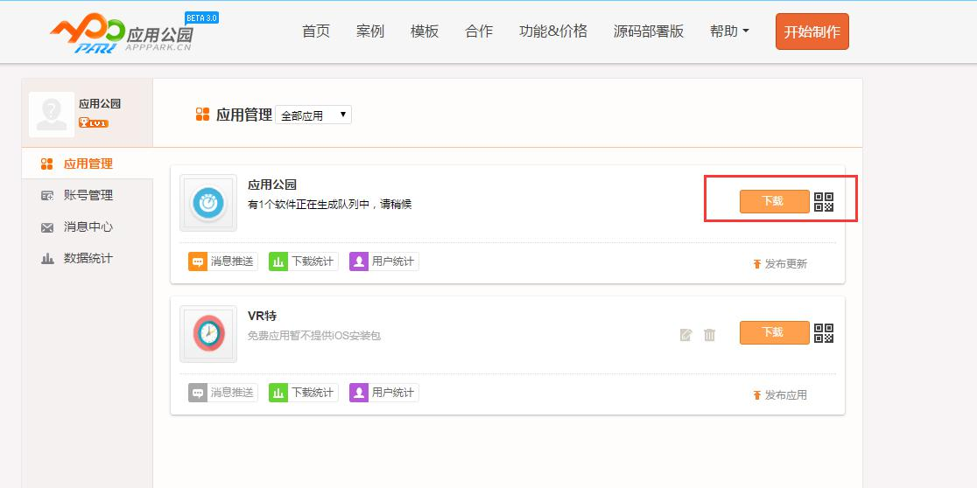Click the AppPark logo in header
This screenshot has height=488, width=977.
tap(122, 32)
